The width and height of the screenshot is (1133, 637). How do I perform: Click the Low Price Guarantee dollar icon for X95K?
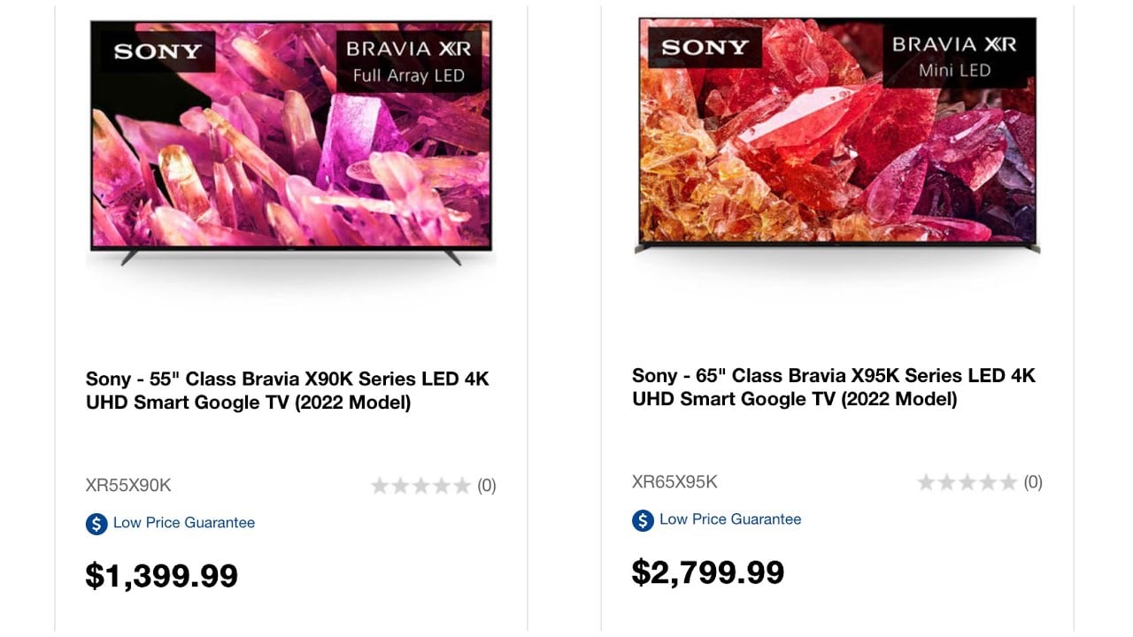point(643,519)
